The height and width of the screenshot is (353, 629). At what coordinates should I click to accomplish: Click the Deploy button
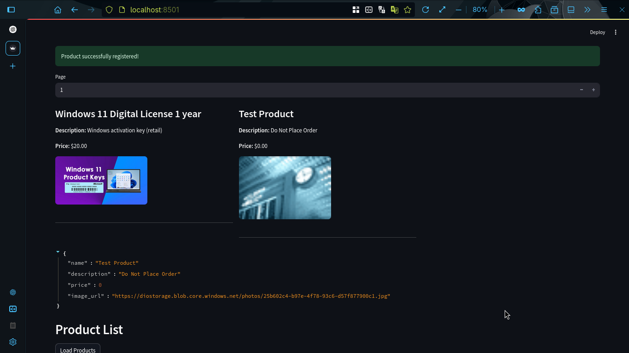597,32
